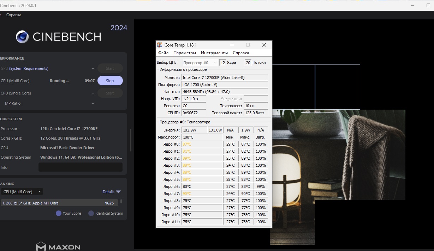Click the Info text field
The height and width of the screenshot is (251, 434).
pyautogui.click(x=80, y=167)
